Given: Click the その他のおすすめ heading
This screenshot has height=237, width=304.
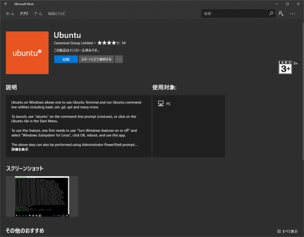Looking at the screenshot, I should tap(25, 231).
